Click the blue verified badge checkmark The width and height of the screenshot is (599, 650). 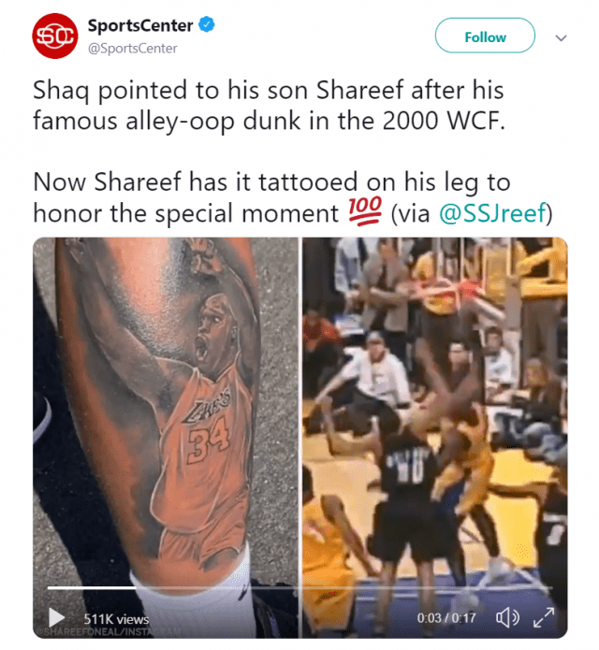click(207, 25)
